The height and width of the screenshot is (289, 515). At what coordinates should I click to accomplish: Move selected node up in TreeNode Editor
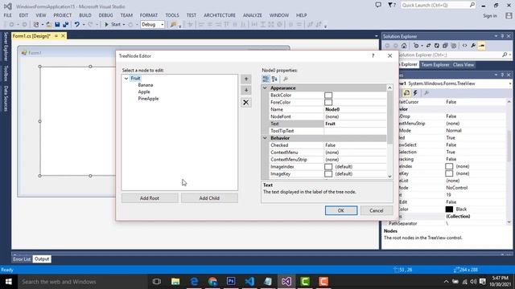coord(246,79)
